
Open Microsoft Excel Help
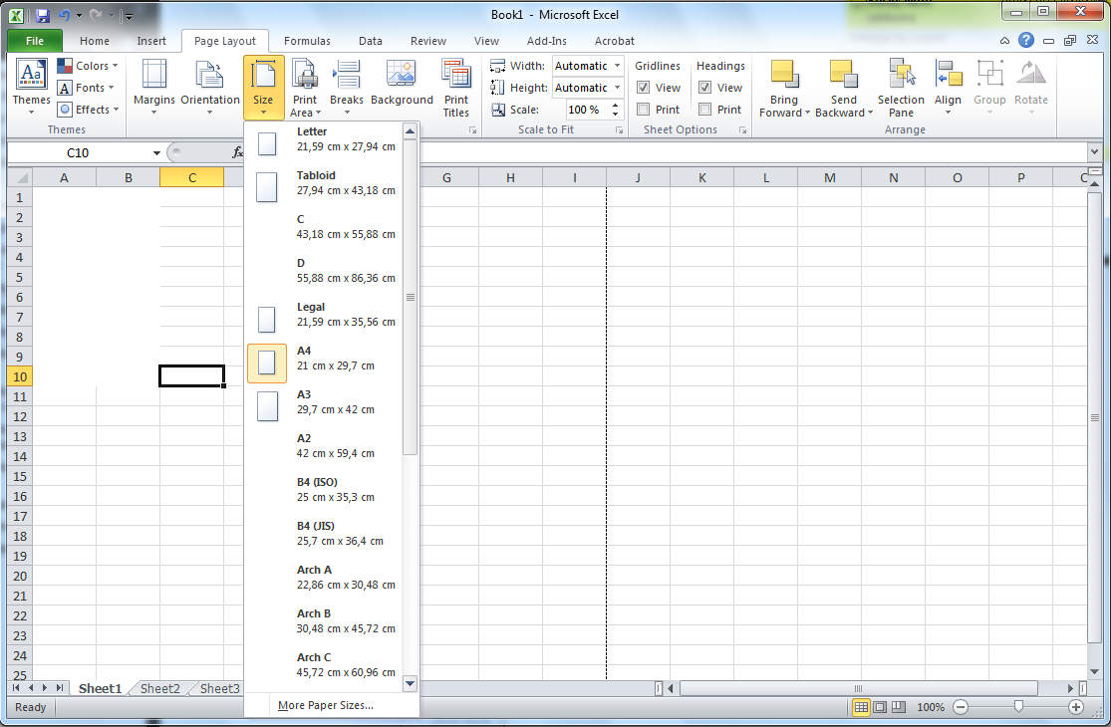pos(1026,41)
